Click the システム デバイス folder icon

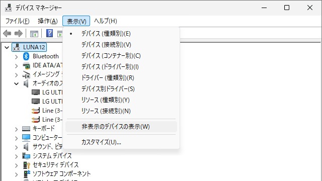click(26, 156)
